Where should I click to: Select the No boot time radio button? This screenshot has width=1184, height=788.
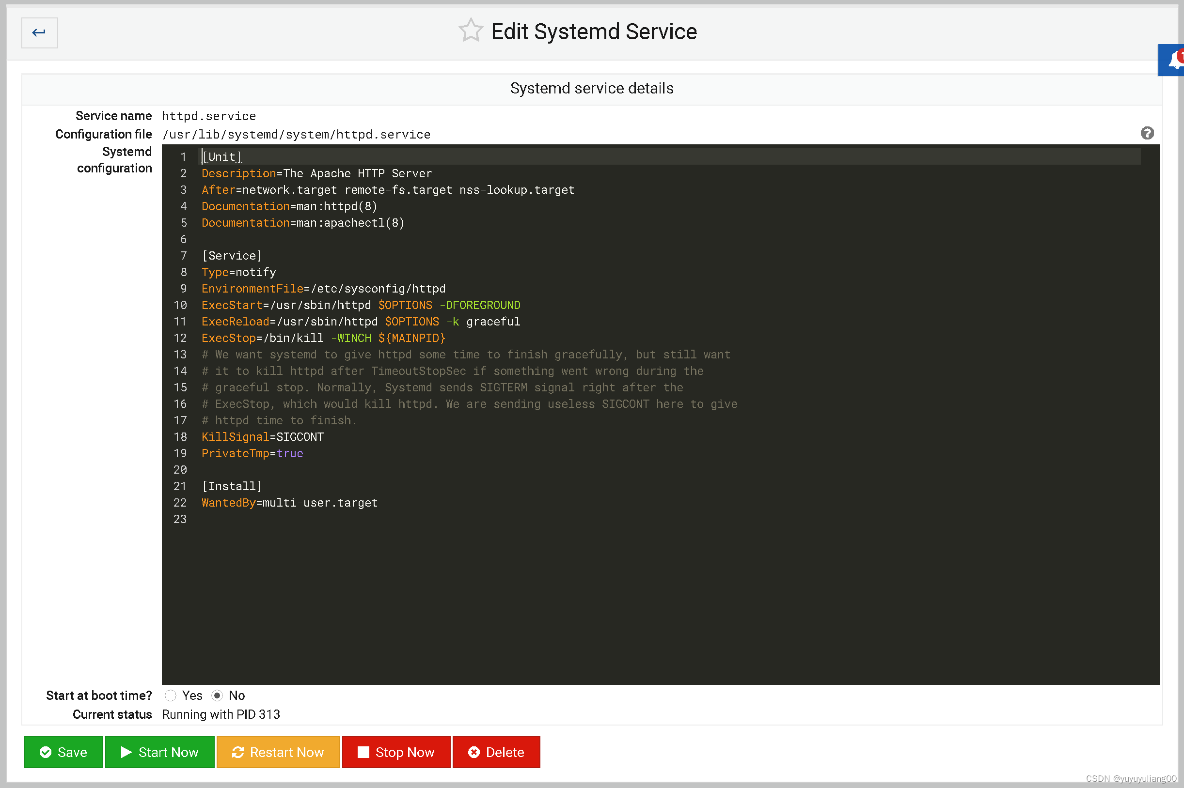coord(217,695)
